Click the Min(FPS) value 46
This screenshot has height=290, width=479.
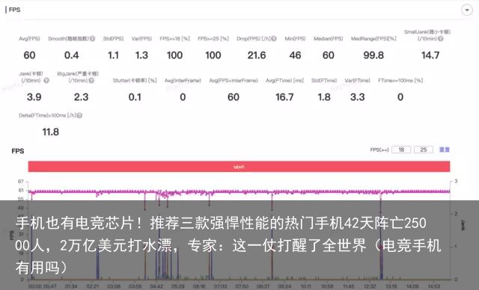(x=295, y=55)
